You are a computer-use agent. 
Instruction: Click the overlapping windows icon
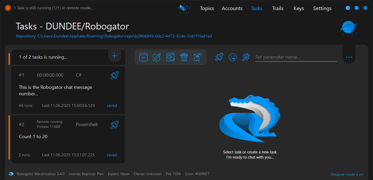pyautogui.click(x=170, y=57)
